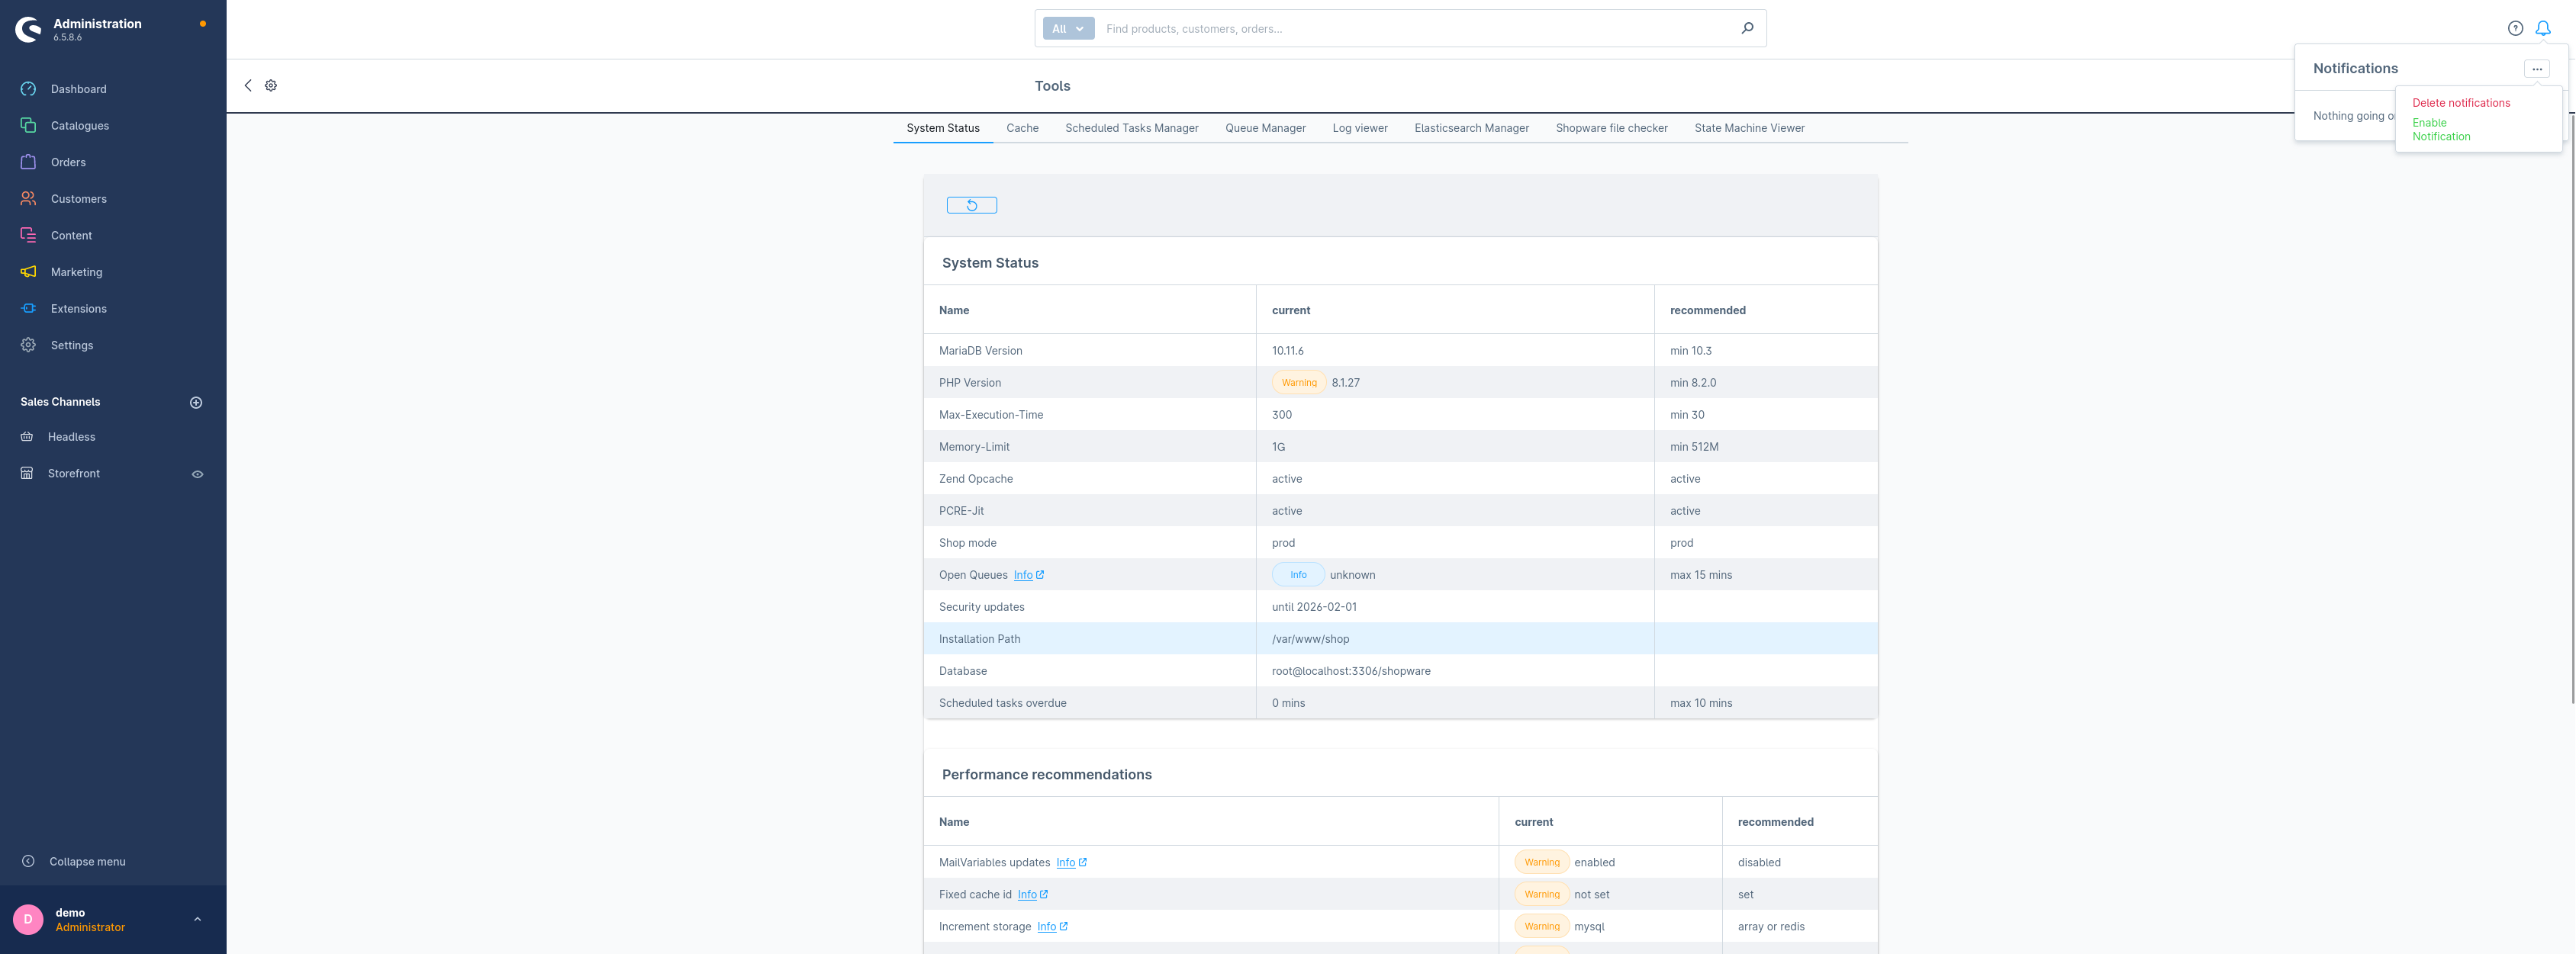Click the 'min 512M' recommended value
This screenshot has width=2576, height=954.
click(x=1694, y=447)
